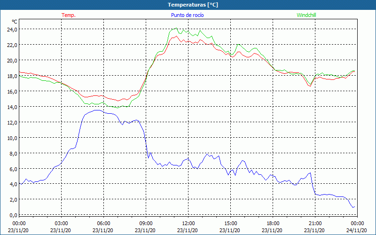Click the 20,0 y-axis value
The image size is (376, 235).
click(12, 61)
